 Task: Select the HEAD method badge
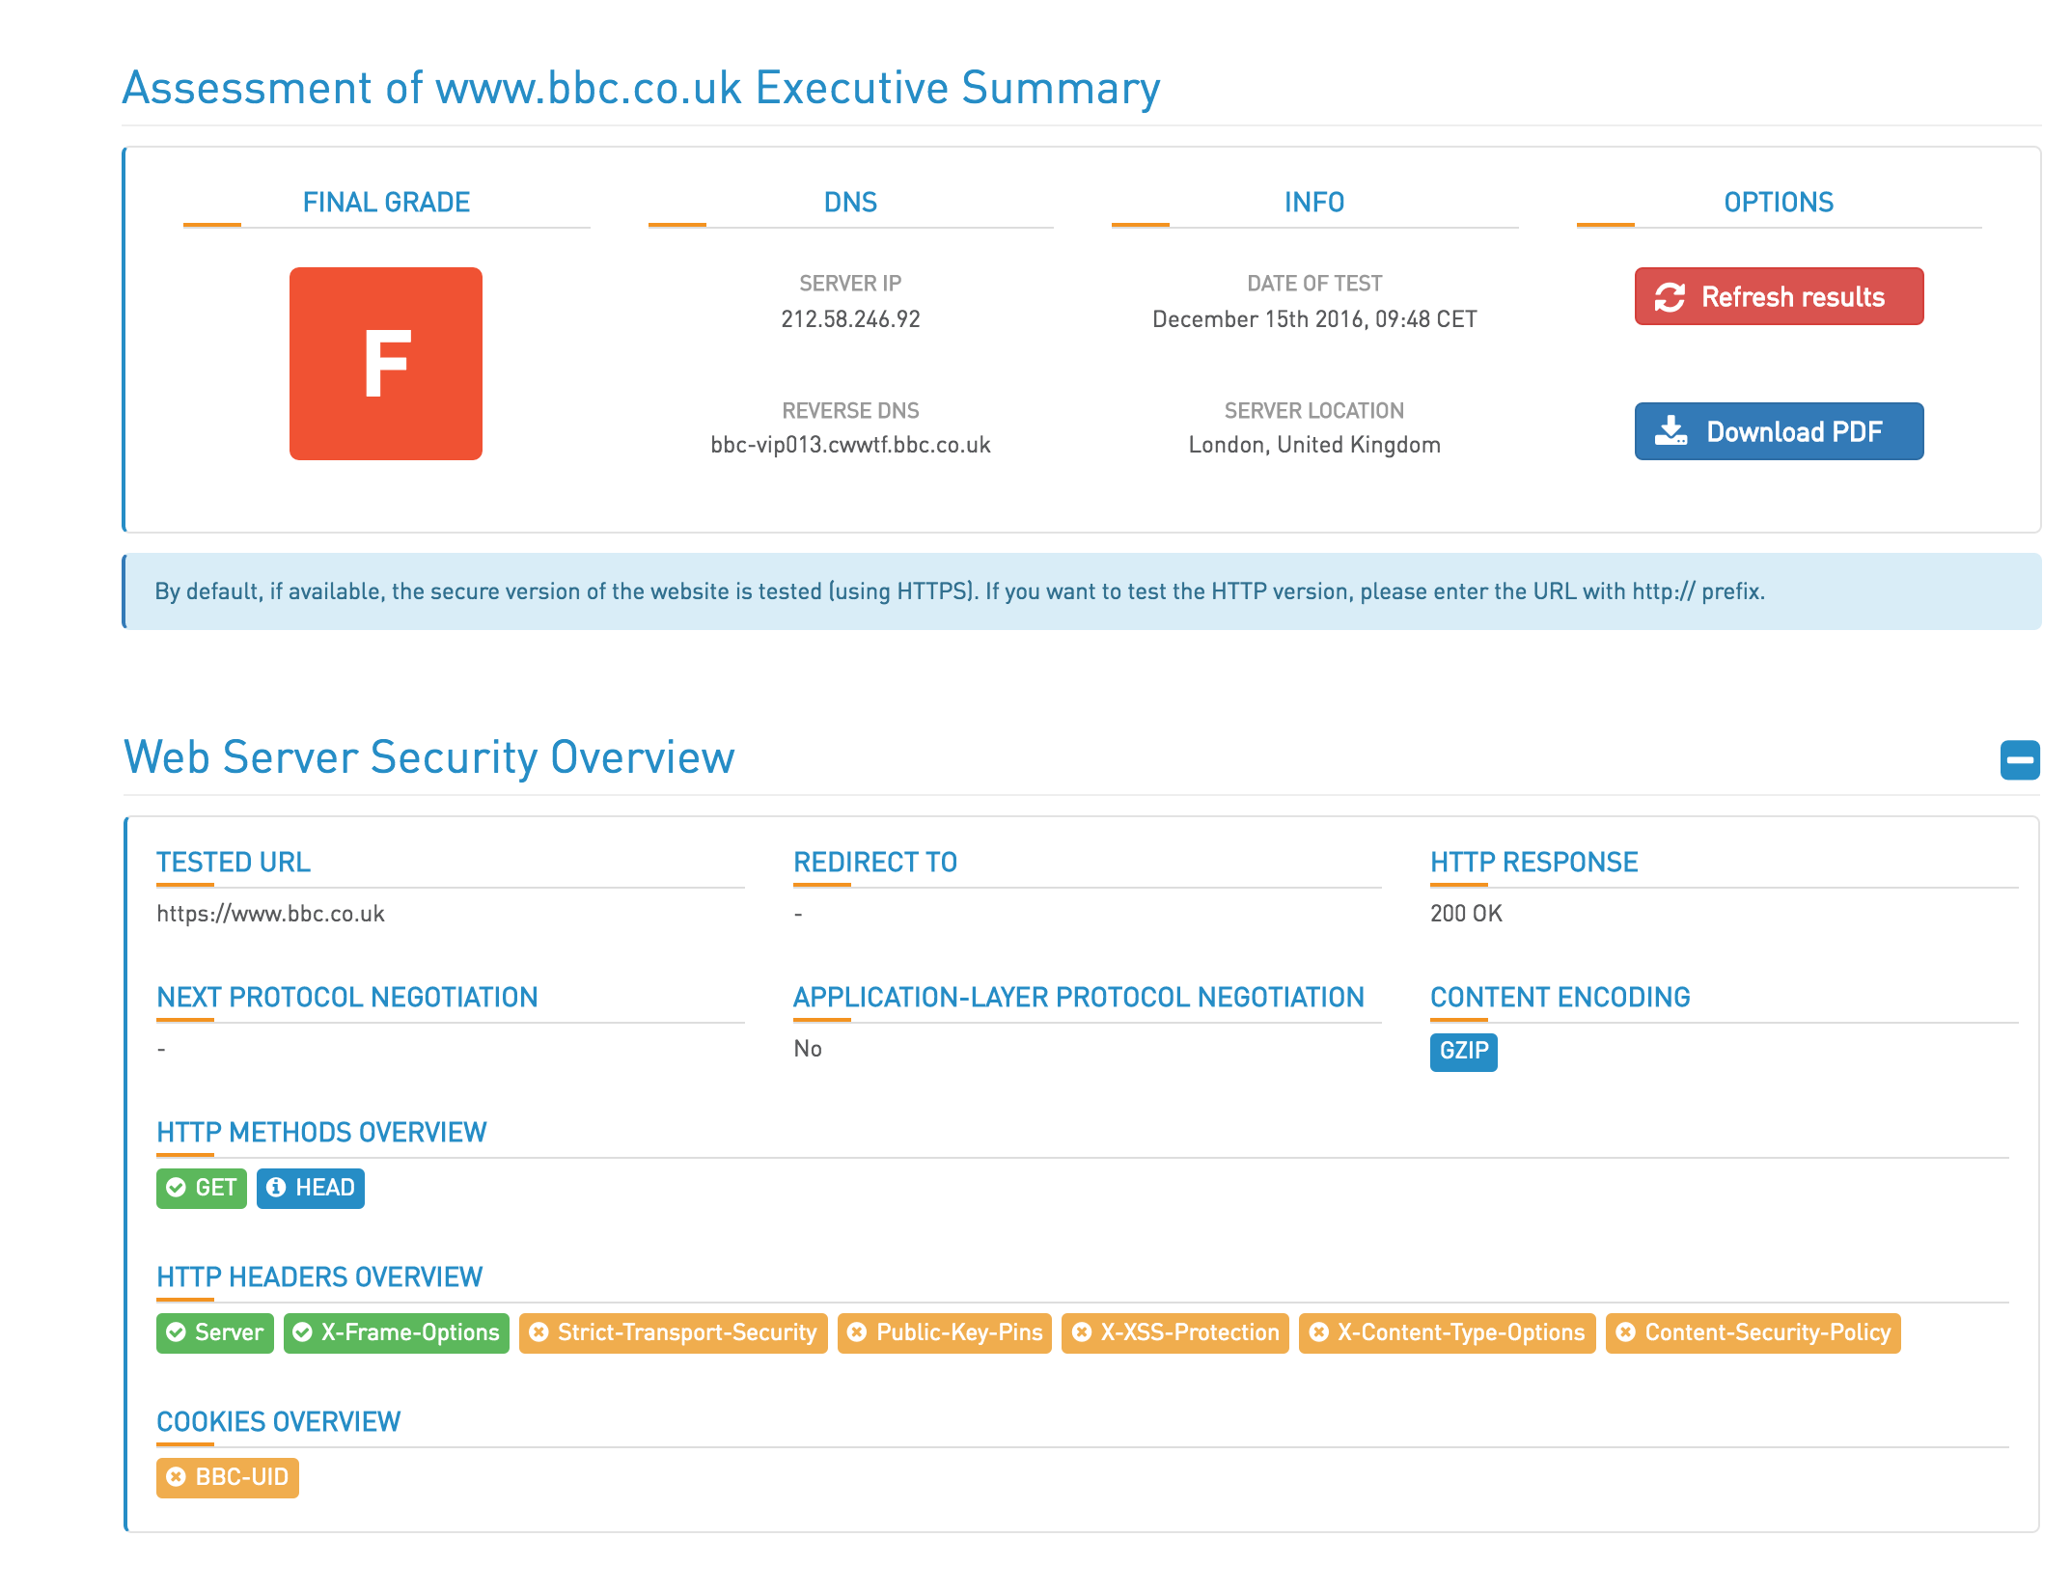[x=311, y=1188]
